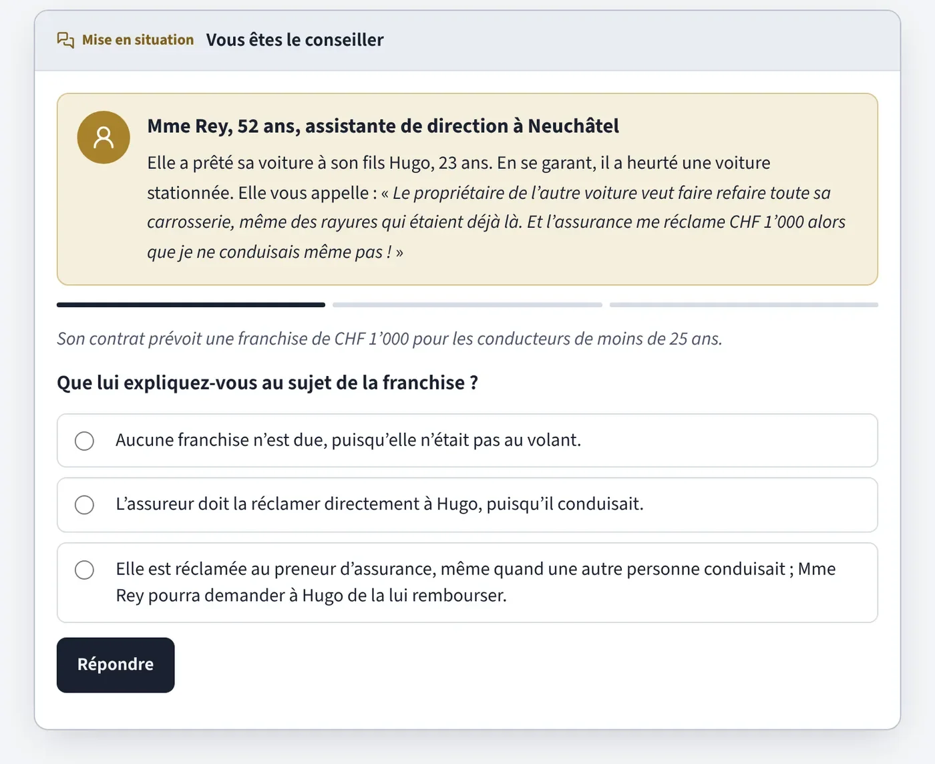Click the italic hint about the CHF 1'000 franchise
Image resolution: width=935 pixels, height=764 pixels.
coord(389,339)
